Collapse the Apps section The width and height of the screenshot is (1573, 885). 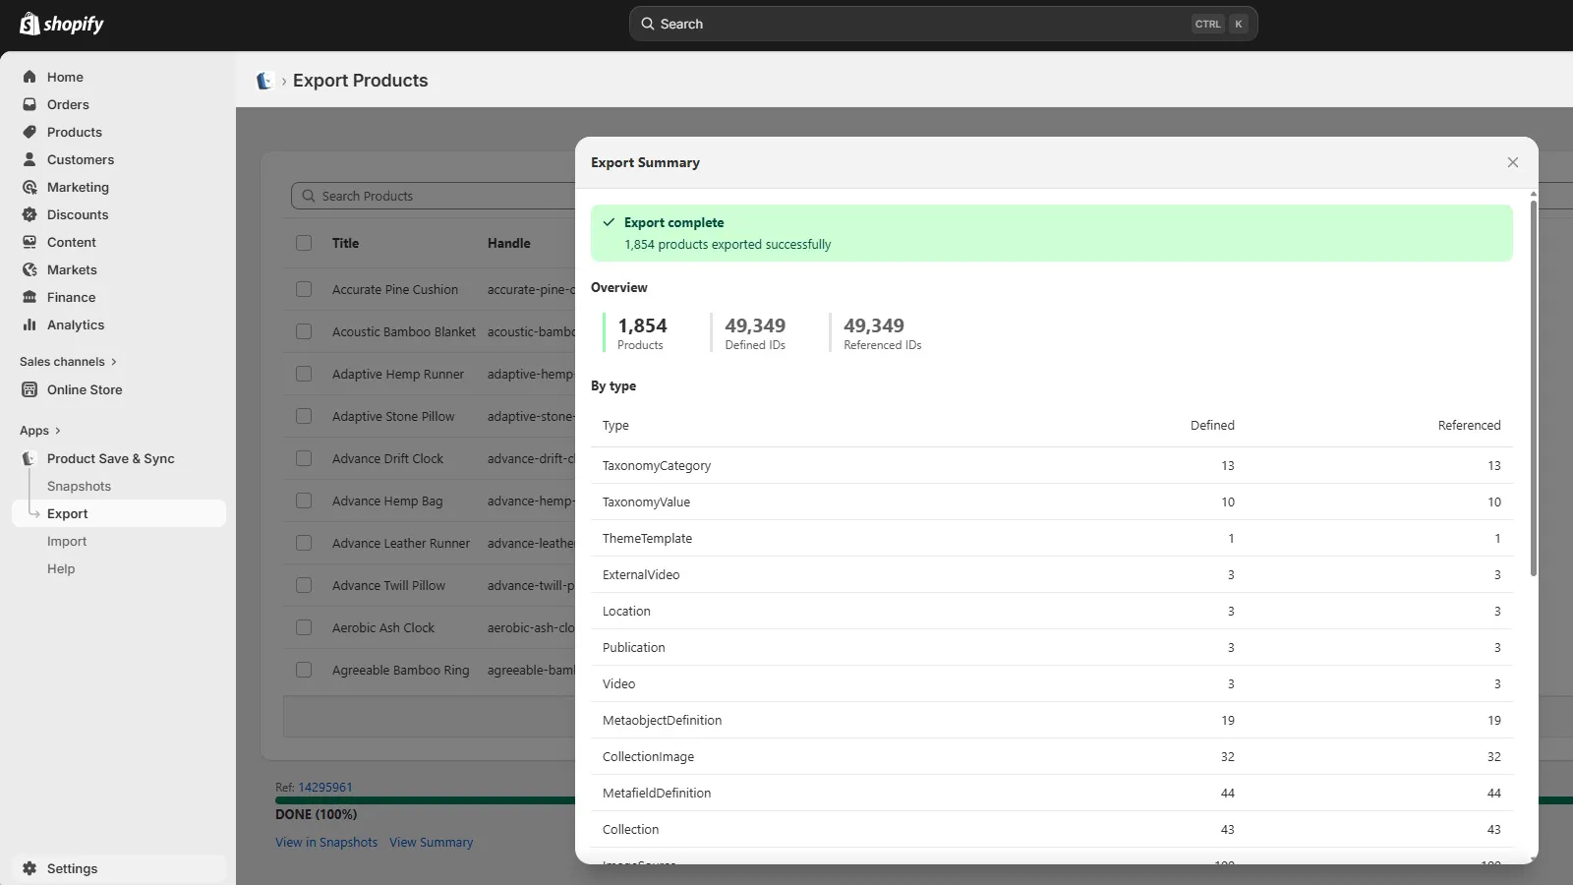[38, 430]
